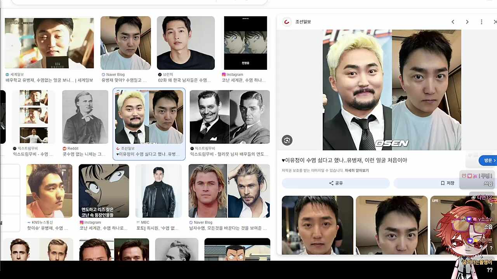The height and width of the screenshot is (279, 497).
Task: Select the MBC icon under the 최시원 photo
Action: [x=138, y=222]
